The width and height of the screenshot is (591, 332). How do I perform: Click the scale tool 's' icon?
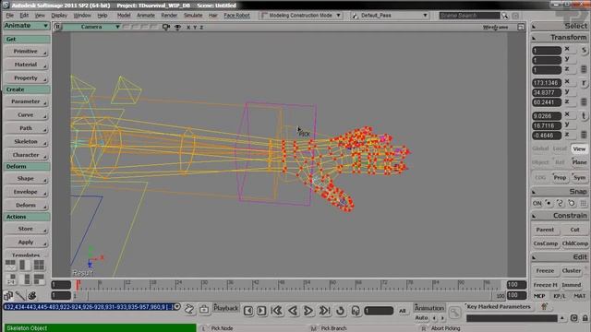(584, 50)
